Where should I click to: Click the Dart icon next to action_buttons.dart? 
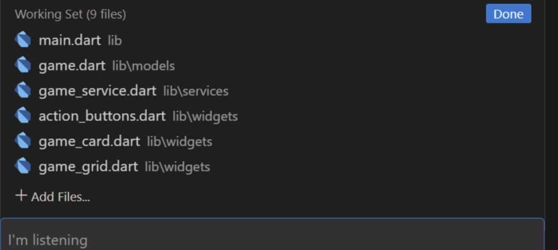point(23,116)
